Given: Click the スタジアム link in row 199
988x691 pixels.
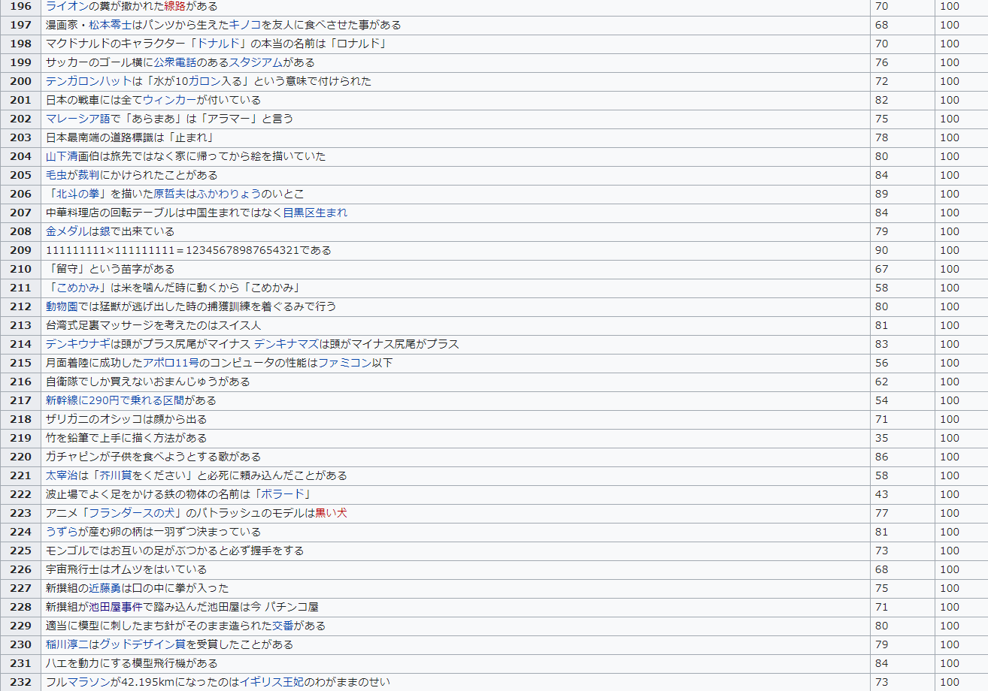Looking at the screenshot, I should (256, 62).
